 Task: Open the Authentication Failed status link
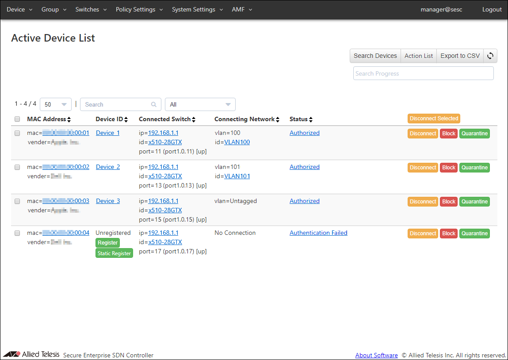tap(318, 233)
